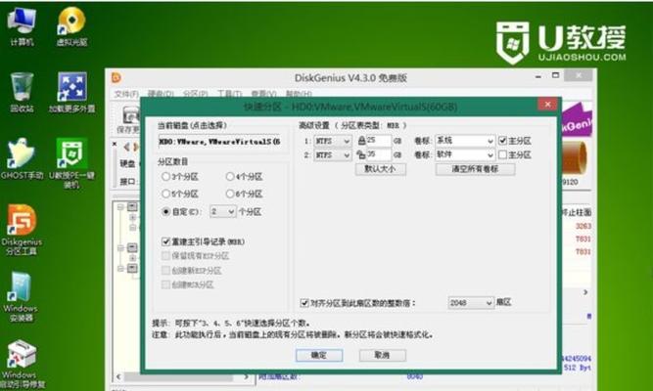Select the 回收站 recycle bin icon
The image size is (653, 391).
tap(22, 92)
